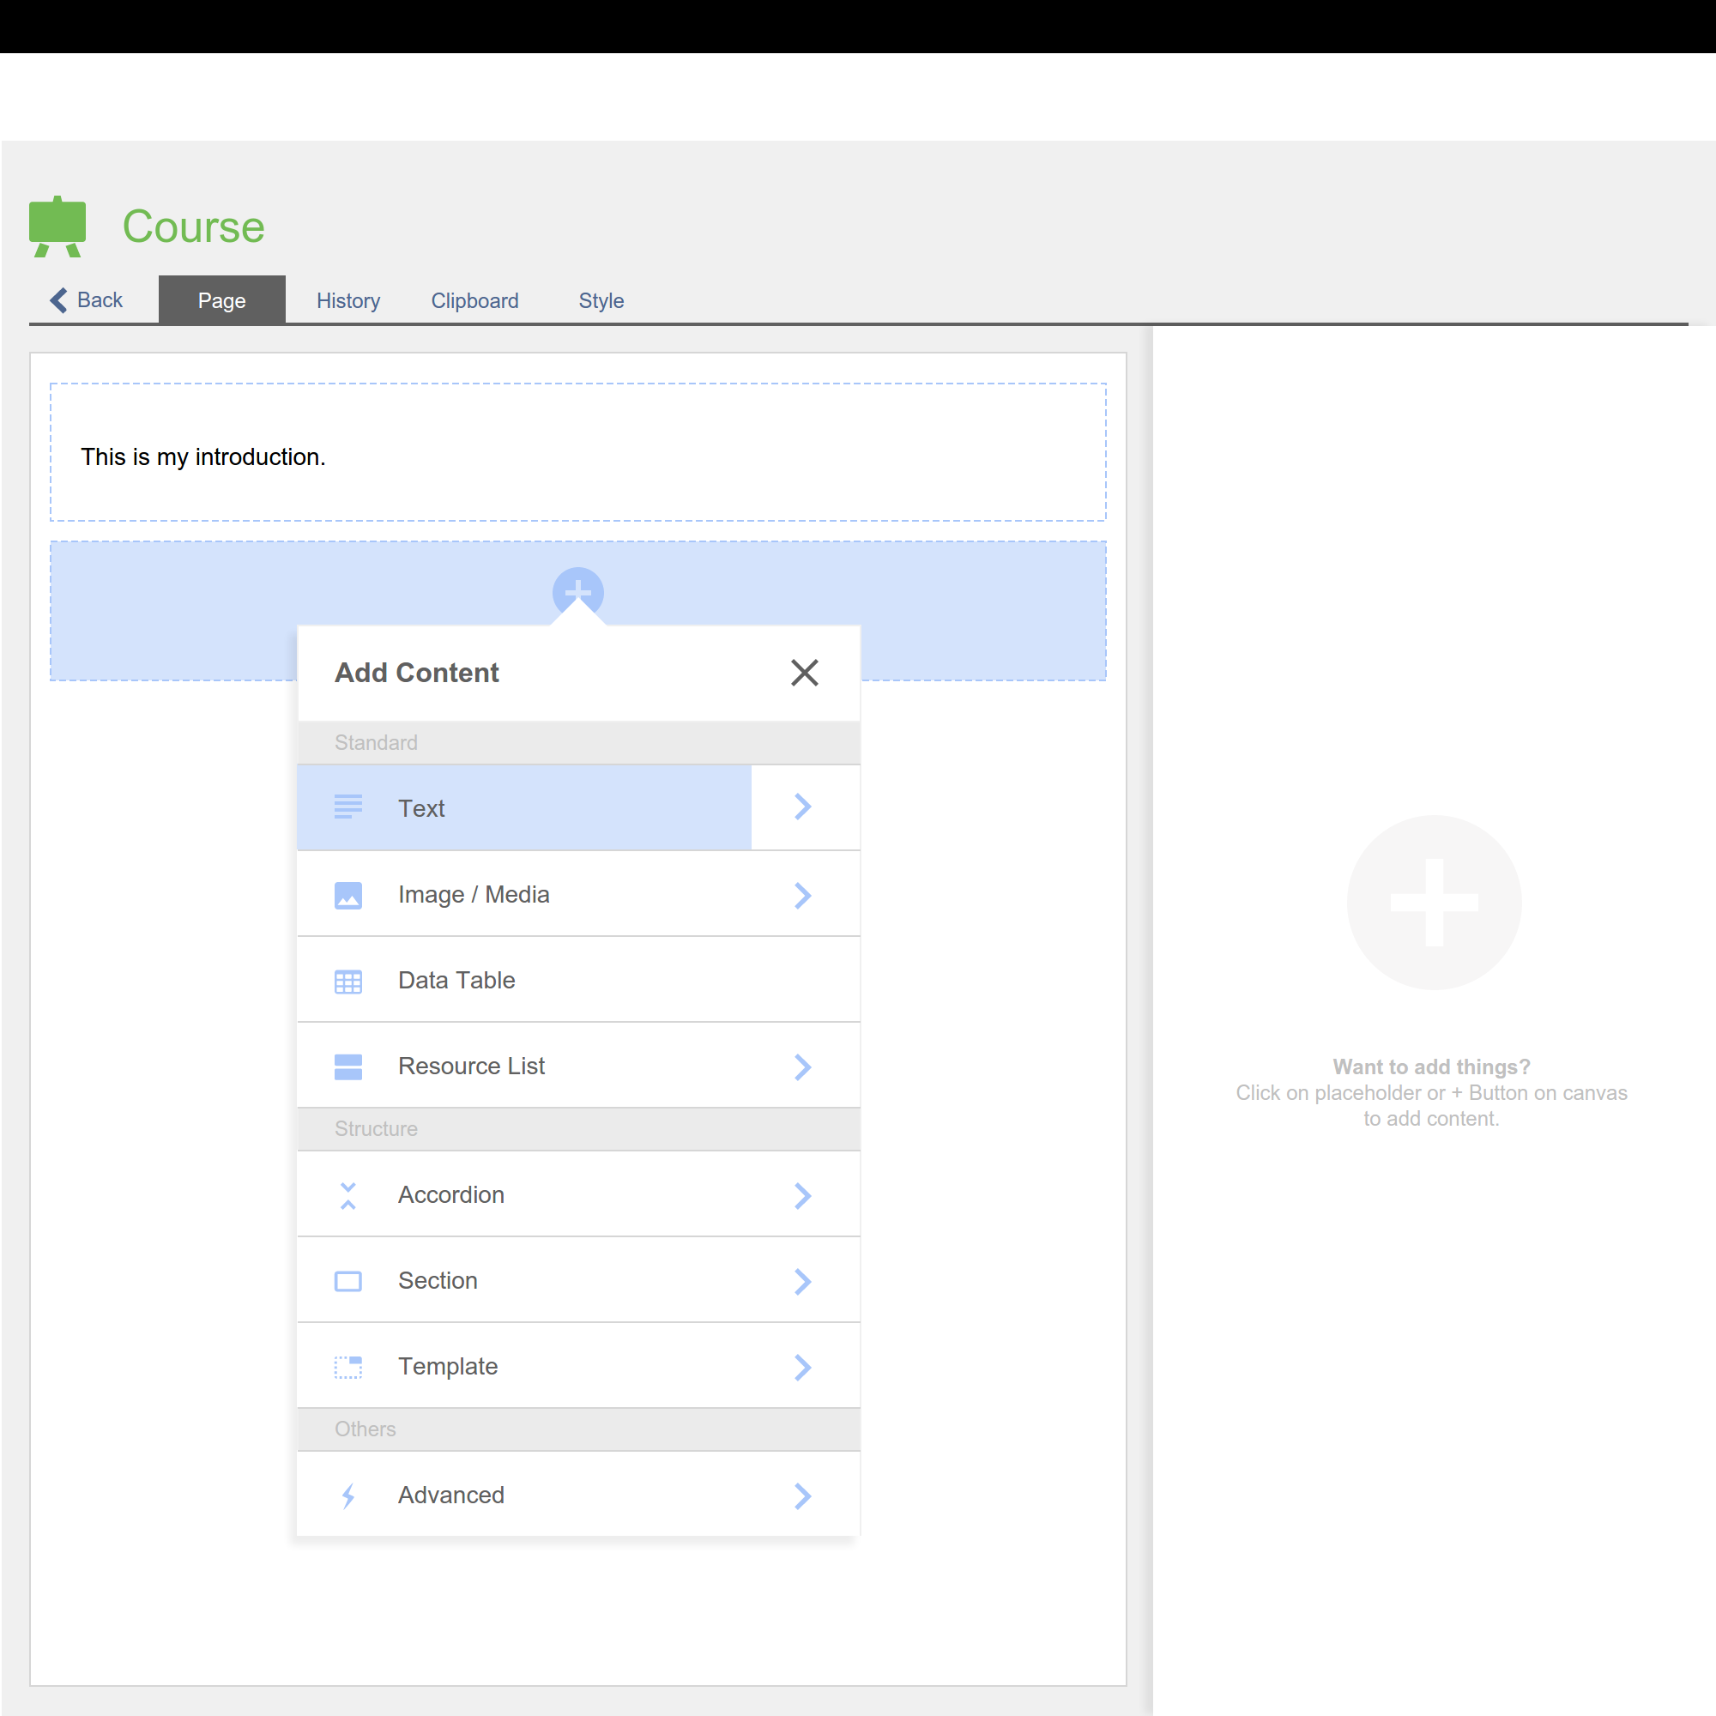1716x1716 pixels.
Task: Click the Image / Media picture icon
Action: [x=348, y=894]
